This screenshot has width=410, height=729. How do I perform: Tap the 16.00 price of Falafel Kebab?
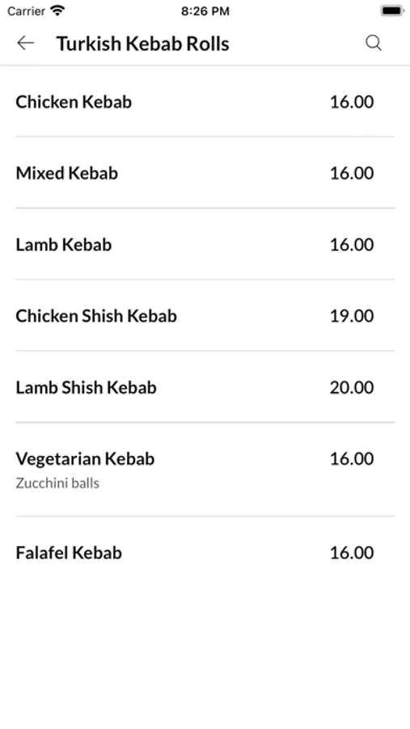click(352, 552)
